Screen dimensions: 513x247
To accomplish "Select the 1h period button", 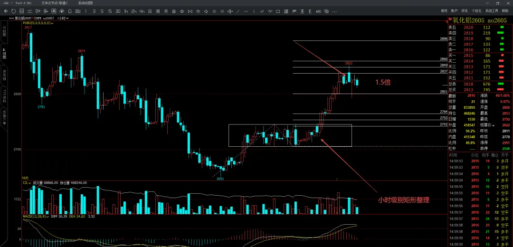I will [126, 11].
